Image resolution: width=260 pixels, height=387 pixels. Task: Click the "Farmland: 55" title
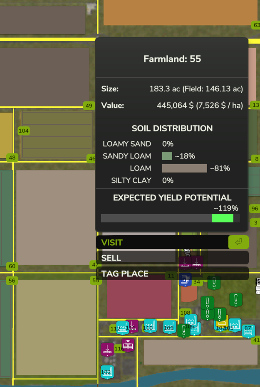tap(172, 59)
